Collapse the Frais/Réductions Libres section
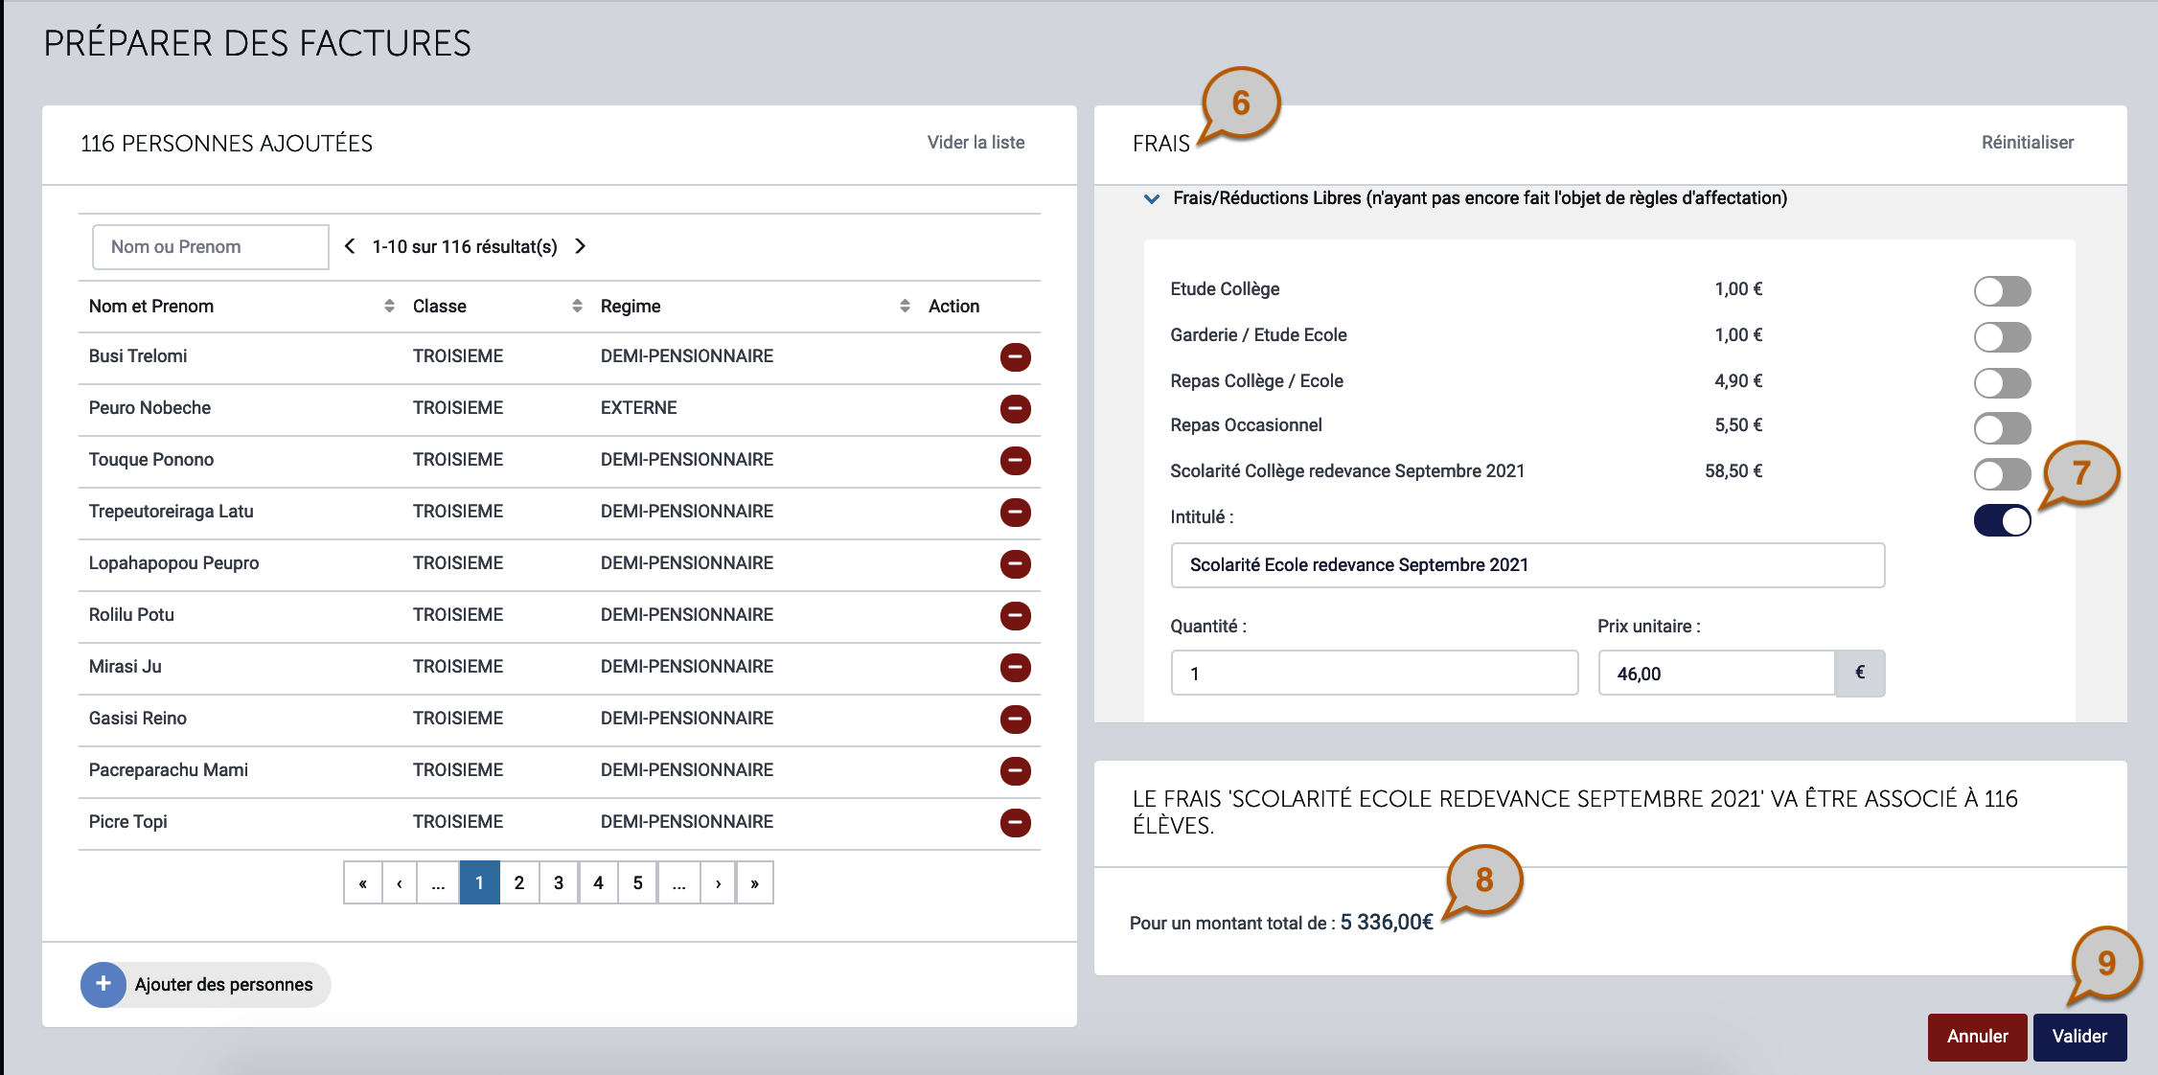 coord(1152,198)
